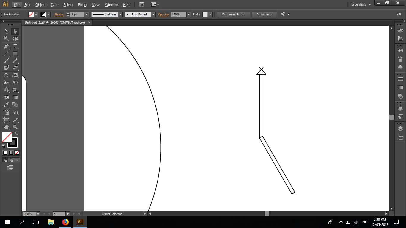Select the Pencil tool
406x228 pixels.
click(15, 61)
